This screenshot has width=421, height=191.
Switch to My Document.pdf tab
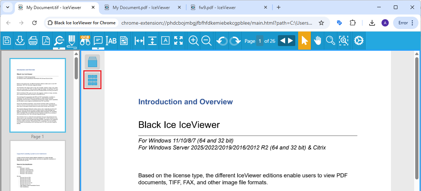click(141, 8)
